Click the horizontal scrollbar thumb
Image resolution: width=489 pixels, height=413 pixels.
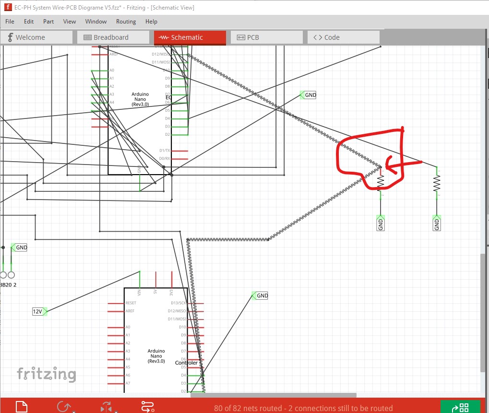point(274,395)
